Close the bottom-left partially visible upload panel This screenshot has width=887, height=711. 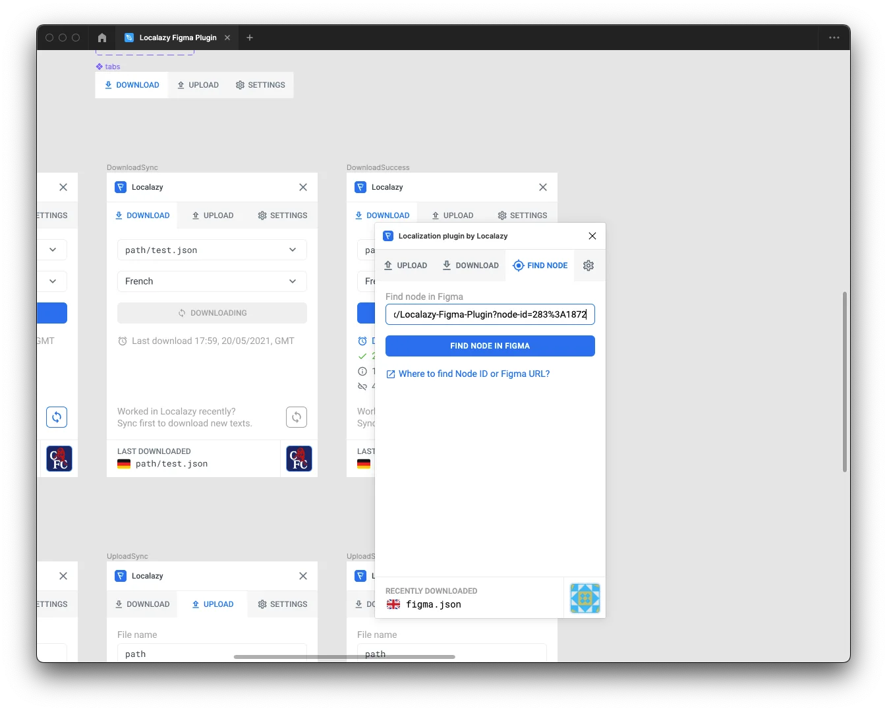(63, 576)
